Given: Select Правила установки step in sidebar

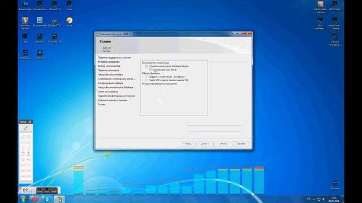Looking at the screenshot, I should [108, 70].
